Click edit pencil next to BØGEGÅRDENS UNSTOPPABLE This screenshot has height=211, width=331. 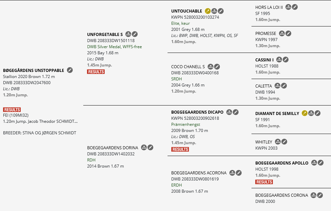[x=70, y=70]
